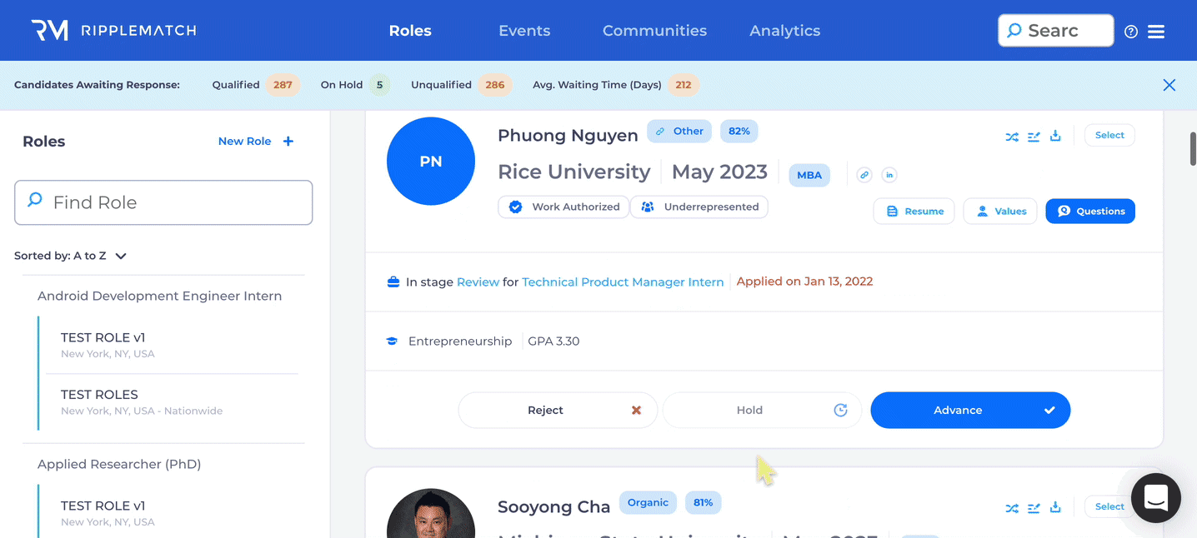Switch to the Analytics tab

pos(784,31)
